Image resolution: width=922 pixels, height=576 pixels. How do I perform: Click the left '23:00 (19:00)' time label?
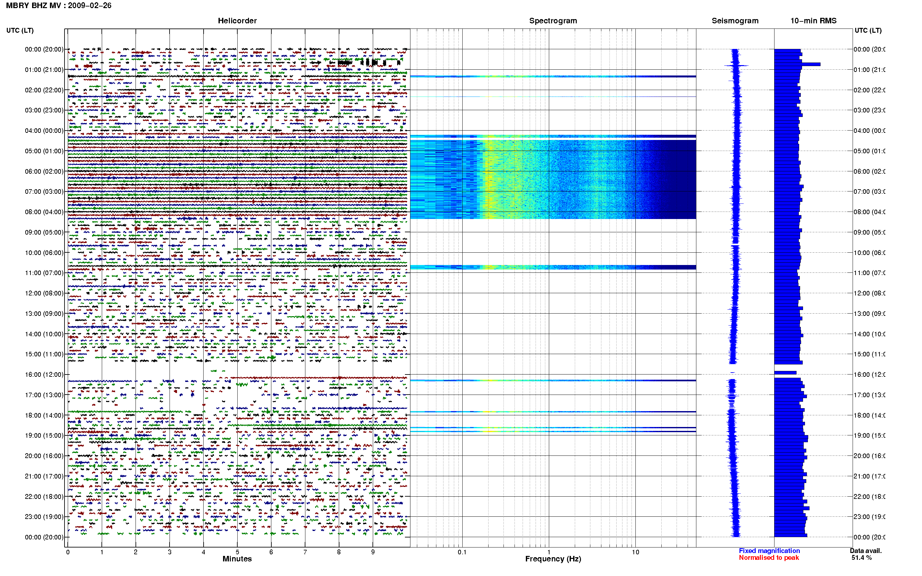tap(44, 517)
